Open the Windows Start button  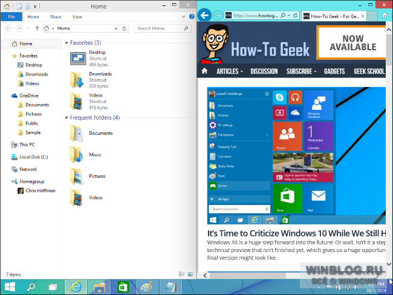(x=10, y=287)
